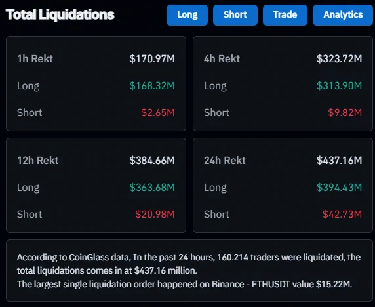The image size is (375, 307).
Task: Click the CoinGlass data summary text
Action: 189,264
